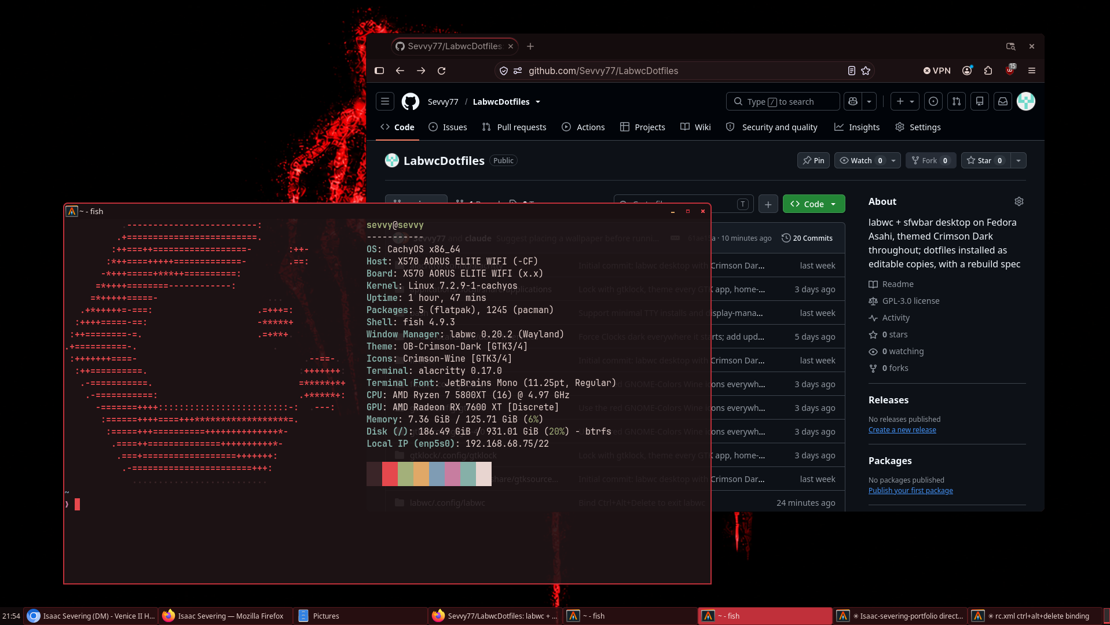Switch to Isaac Severing Mozilla Firefox taskbar item
The image size is (1110, 625).
point(226,616)
